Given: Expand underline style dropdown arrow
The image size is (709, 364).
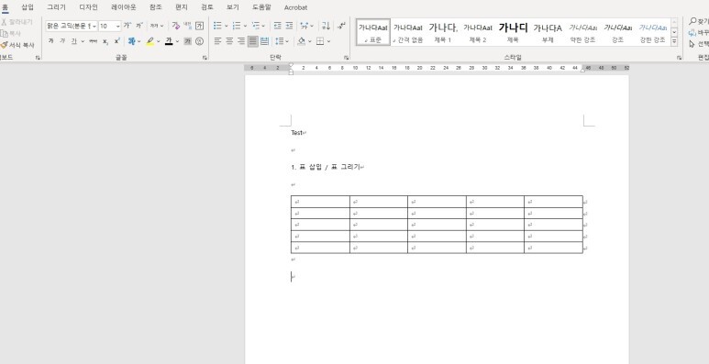Looking at the screenshot, I should pos(83,41).
